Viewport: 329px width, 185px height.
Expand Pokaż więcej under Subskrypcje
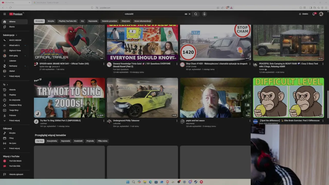point(14,76)
